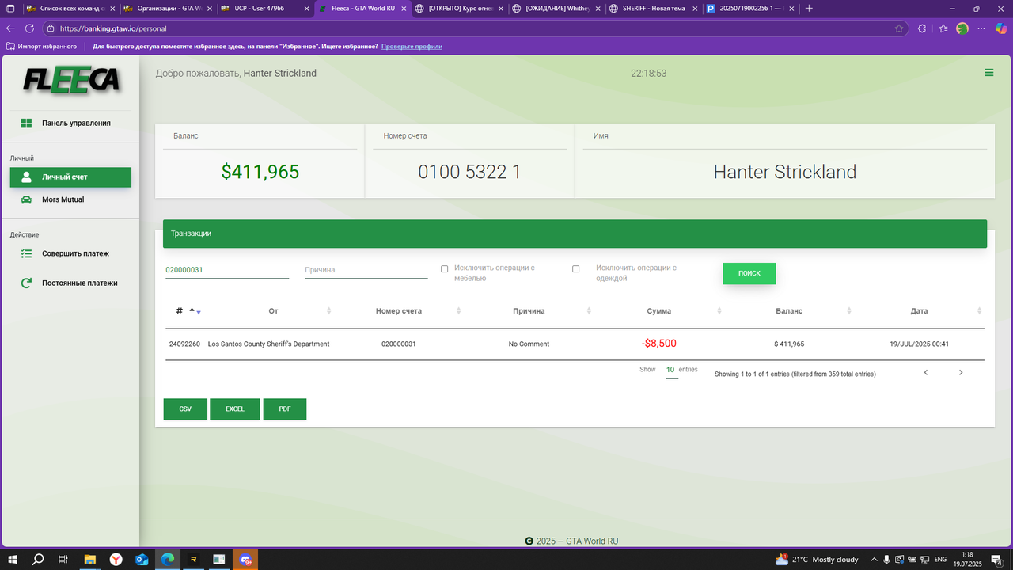
Task: Click the Панель управления grid icon
Action: click(x=26, y=123)
